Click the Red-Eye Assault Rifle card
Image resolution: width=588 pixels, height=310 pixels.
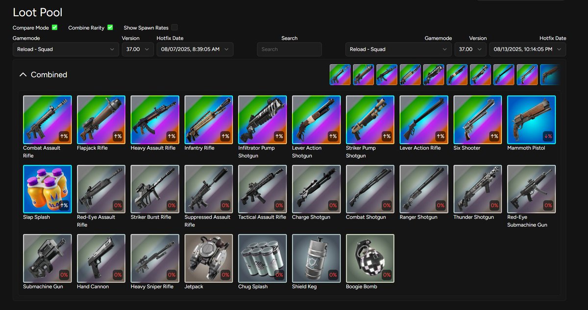[101, 189]
